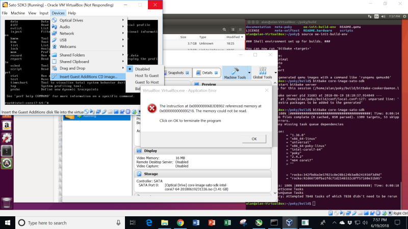Screen dimensions: 408x229
Task: Open Google Chrome from taskbar
Action: pos(181,223)
